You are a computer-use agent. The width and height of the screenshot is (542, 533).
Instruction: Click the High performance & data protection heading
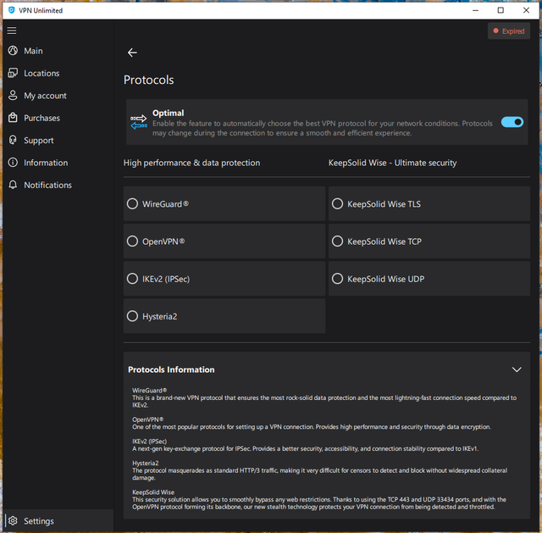click(x=191, y=163)
